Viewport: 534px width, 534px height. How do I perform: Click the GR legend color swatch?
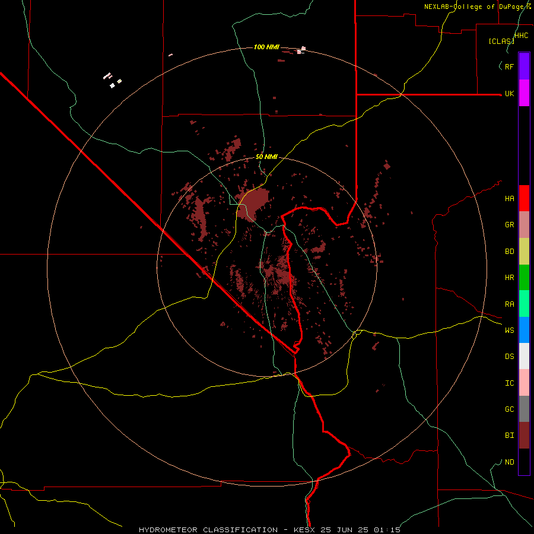524,225
